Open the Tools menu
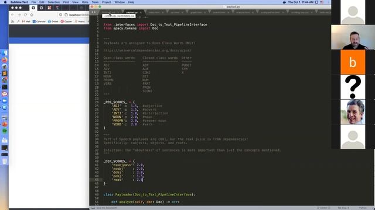Screen dimensions: 375x210 (x=95, y=2)
